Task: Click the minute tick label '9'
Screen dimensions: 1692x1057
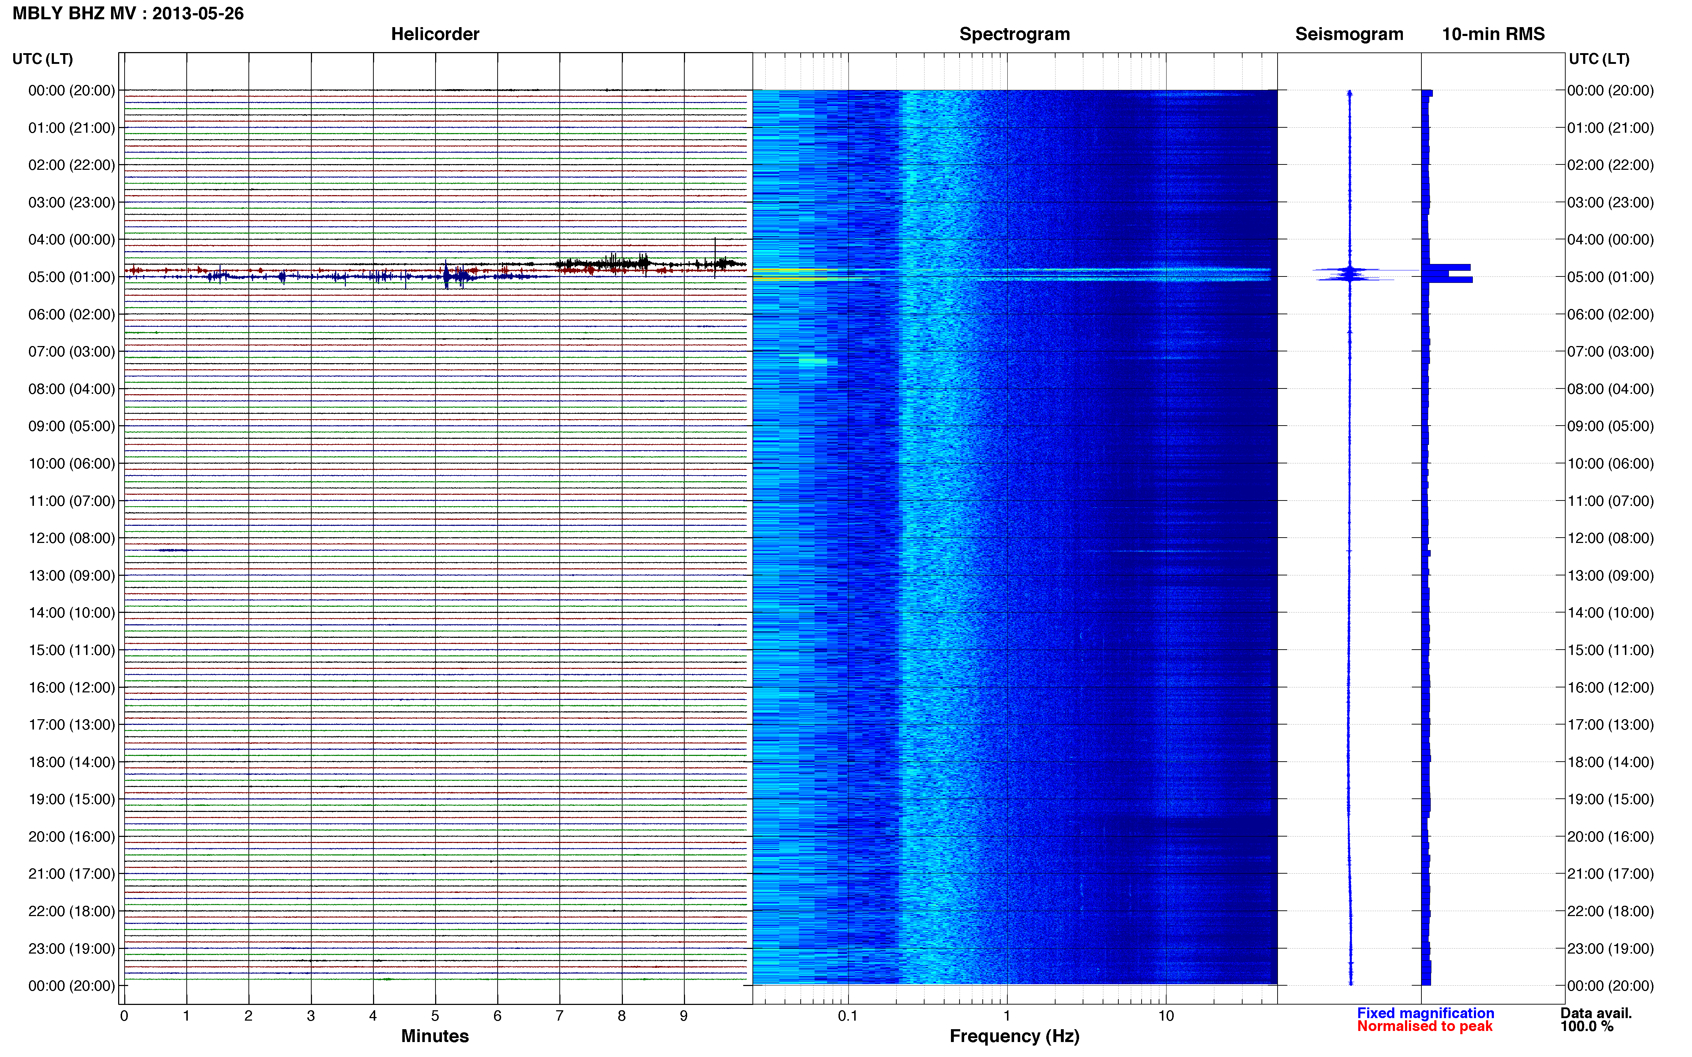Action: (x=683, y=1016)
